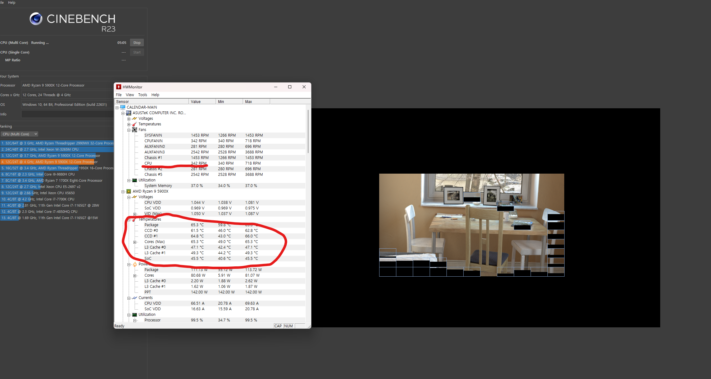The image size is (711, 379).
Task: Click the rendered kitchen scene preview
Action: tap(471, 225)
